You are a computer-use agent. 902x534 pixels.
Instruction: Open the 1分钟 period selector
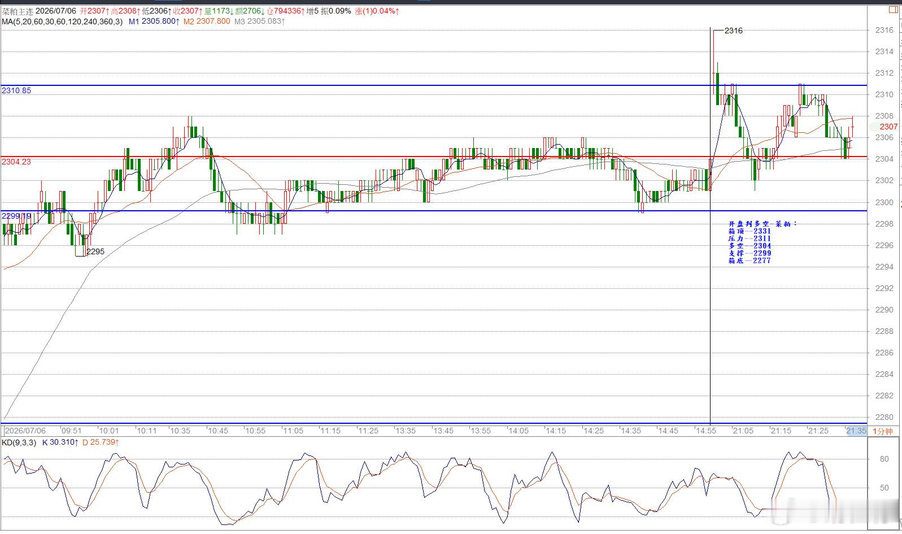[883, 431]
